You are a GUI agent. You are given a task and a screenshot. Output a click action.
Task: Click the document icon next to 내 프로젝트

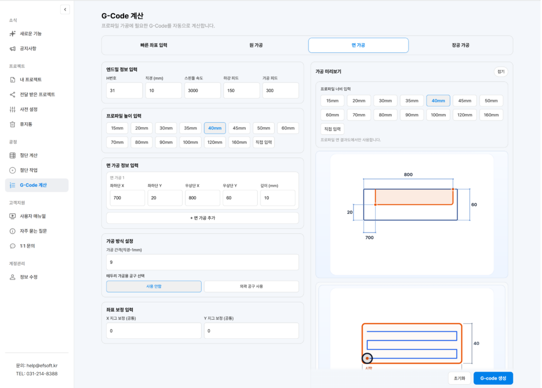(x=13, y=80)
